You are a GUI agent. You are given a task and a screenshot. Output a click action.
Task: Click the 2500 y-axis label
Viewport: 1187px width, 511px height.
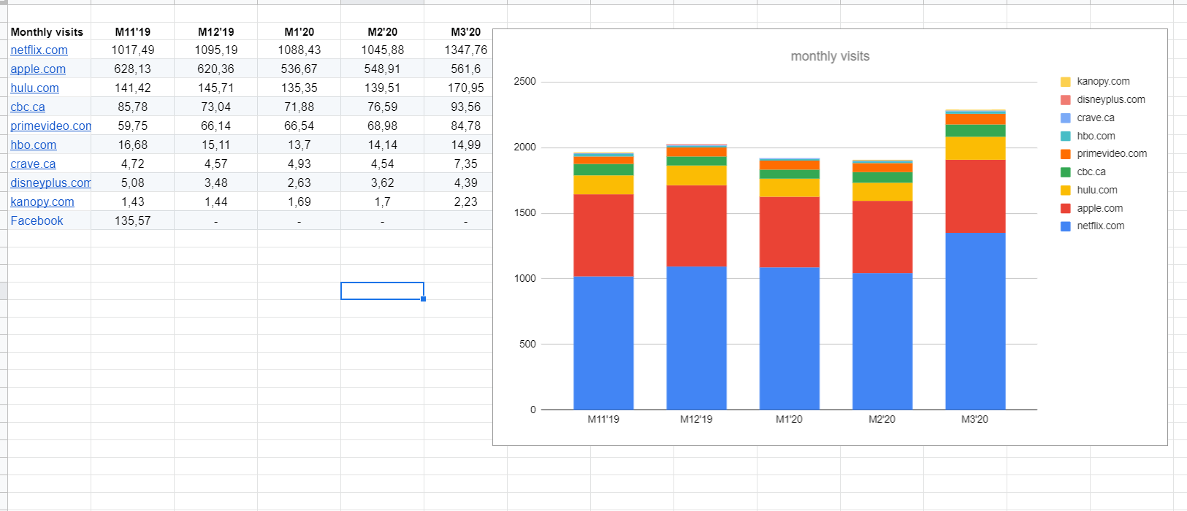(x=524, y=81)
